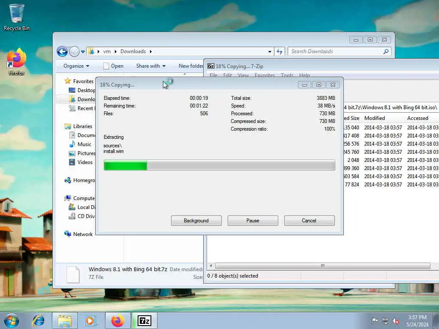This screenshot has height=329, width=439.
Task: Open Action Center flag in system tray
Action: tap(374, 320)
